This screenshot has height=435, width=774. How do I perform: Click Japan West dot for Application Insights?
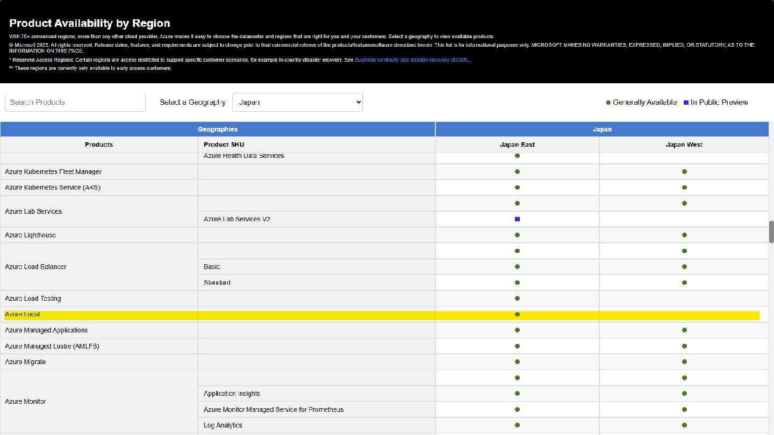tap(684, 394)
